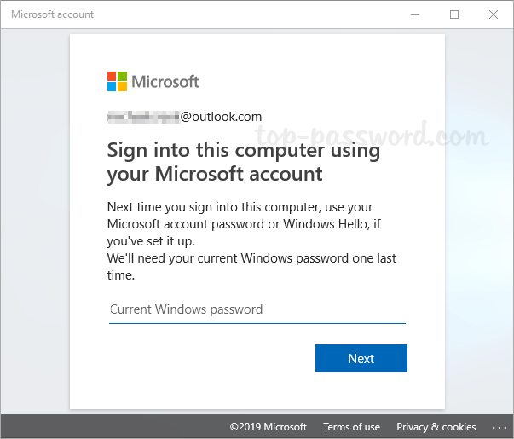Click the 'Microsoft account' window title
Image resolution: width=514 pixels, height=439 pixels.
(x=53, y=14)
